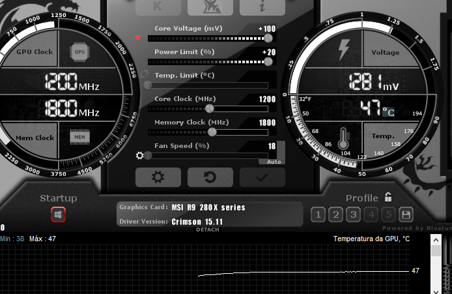Open fan settings gear next to Fan Speed
The image size is (452, 294).
tap(139, 156)
